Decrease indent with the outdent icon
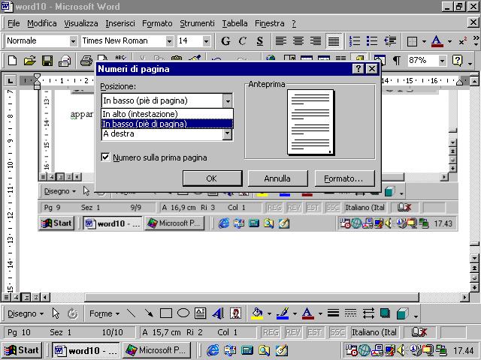The height and width of the screenshot is (360, 481). (390, 40)
